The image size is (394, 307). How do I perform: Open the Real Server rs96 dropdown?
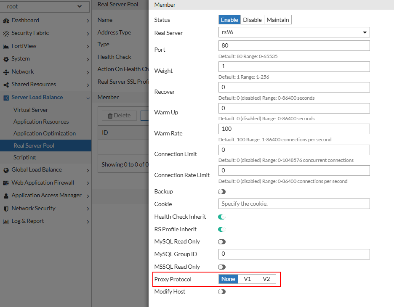point(293,32)
